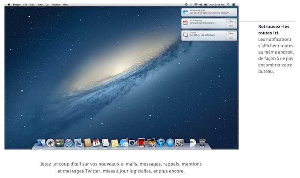Open Messages app in the dock

(x=124, y=142)
